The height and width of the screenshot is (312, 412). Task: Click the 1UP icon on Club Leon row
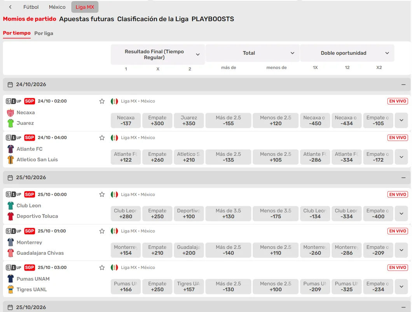click(13, 194)
